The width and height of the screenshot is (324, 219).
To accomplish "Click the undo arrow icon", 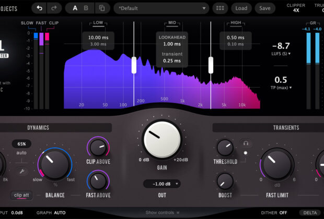I will coord(39,8).
